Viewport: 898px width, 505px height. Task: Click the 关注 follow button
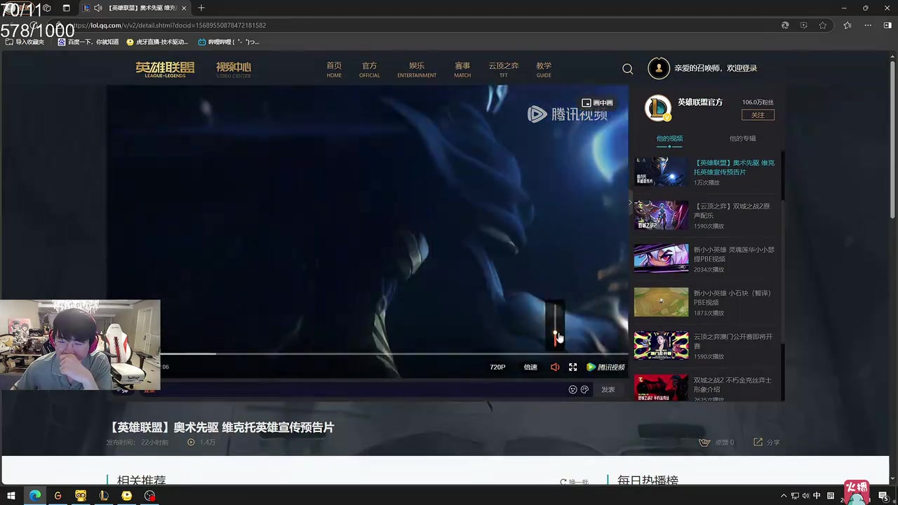coord(758,115)
